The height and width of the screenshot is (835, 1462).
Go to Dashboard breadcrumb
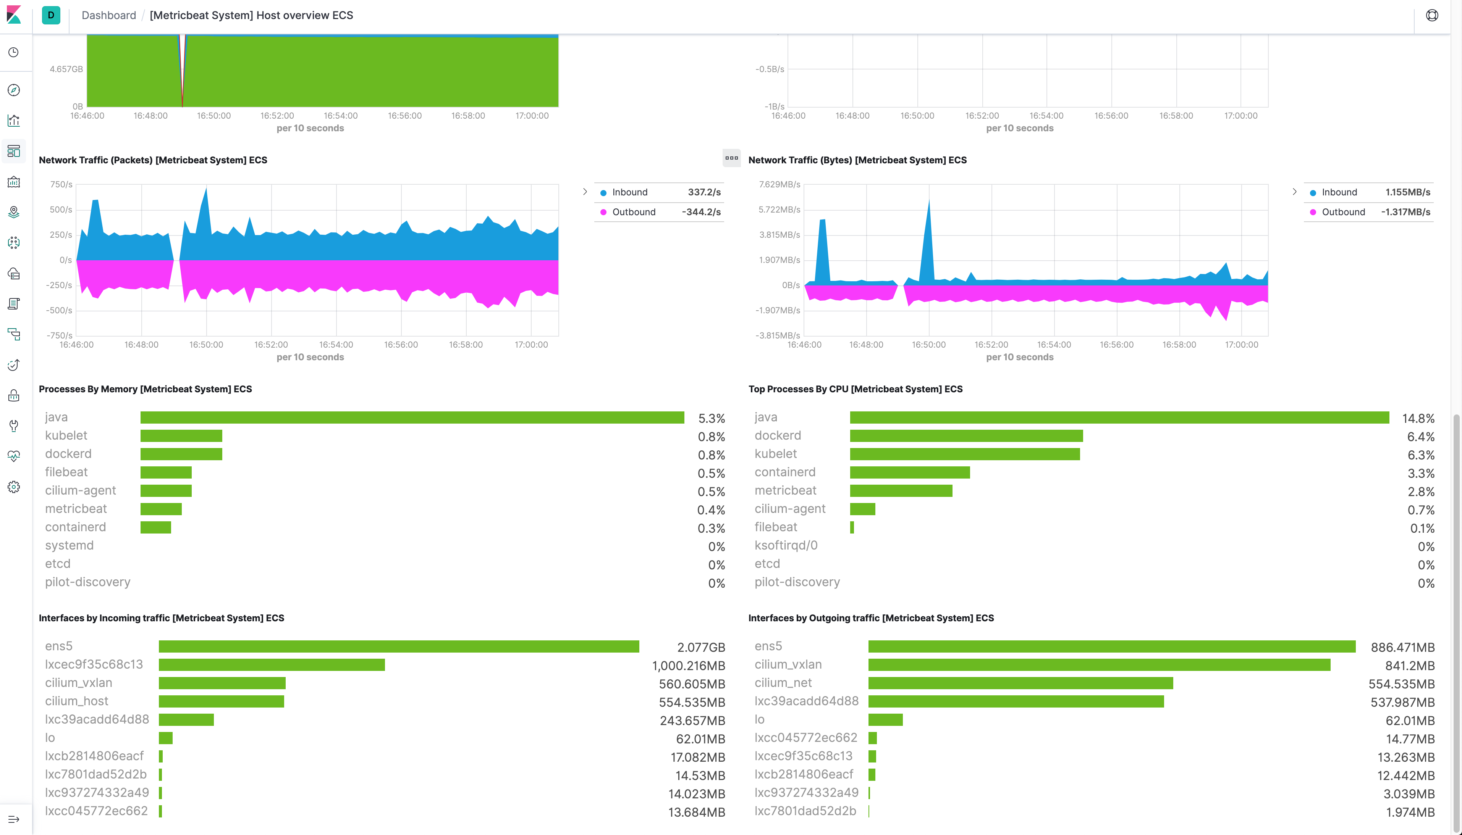108,16
